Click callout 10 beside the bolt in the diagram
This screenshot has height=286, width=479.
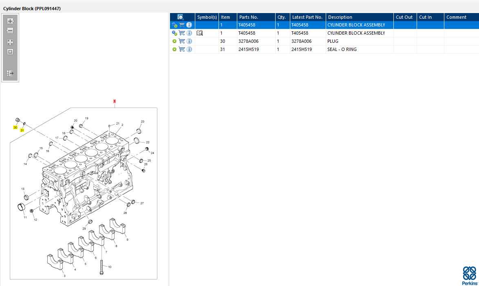[110, 267]
